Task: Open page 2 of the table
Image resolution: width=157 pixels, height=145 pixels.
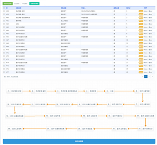Action: pos(149,76)
